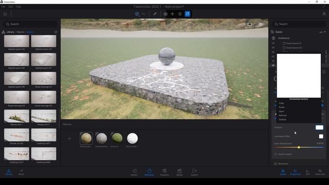The height and width of the screenshot is (185, 329).
Task: Open the Materials tab
Action: [x=150, y=172]
